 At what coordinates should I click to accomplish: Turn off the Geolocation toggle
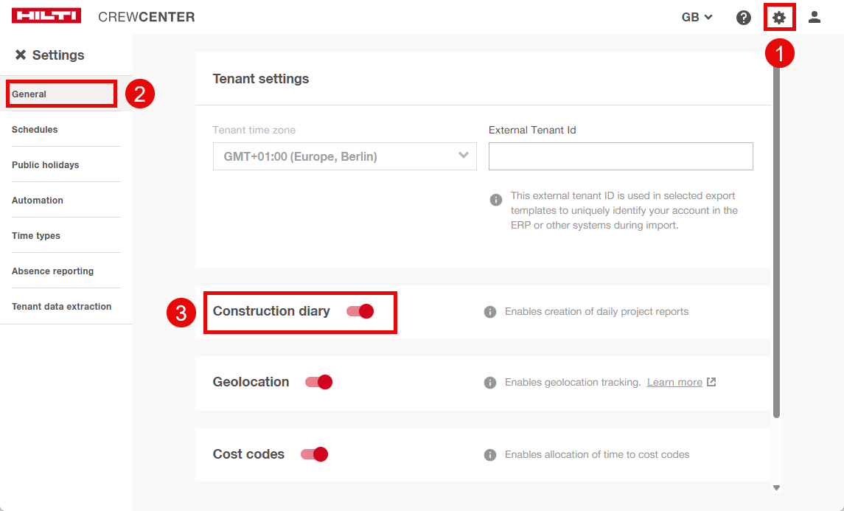click(x=319, y=382)
